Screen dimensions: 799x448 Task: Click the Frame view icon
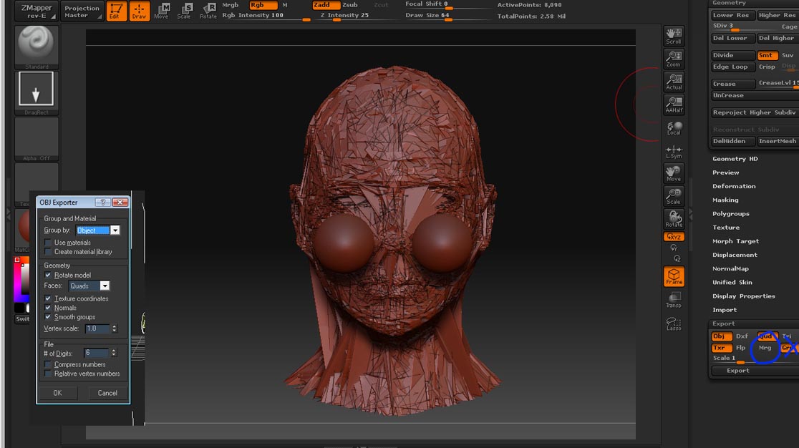tap(674, 277)
